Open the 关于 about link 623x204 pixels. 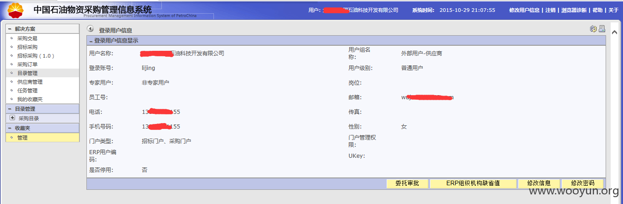pyautogui.click(x=613, y=10)
